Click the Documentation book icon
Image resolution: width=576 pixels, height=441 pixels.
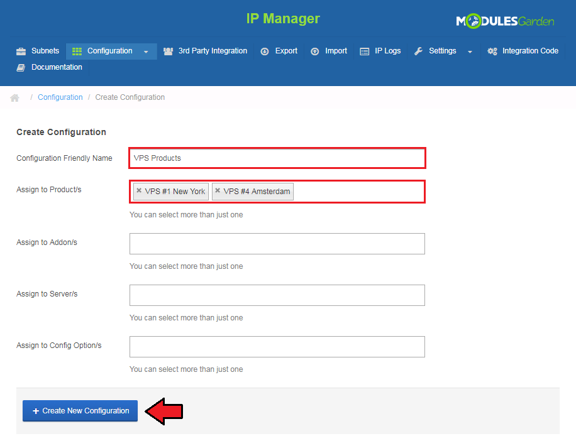[21, 68]
